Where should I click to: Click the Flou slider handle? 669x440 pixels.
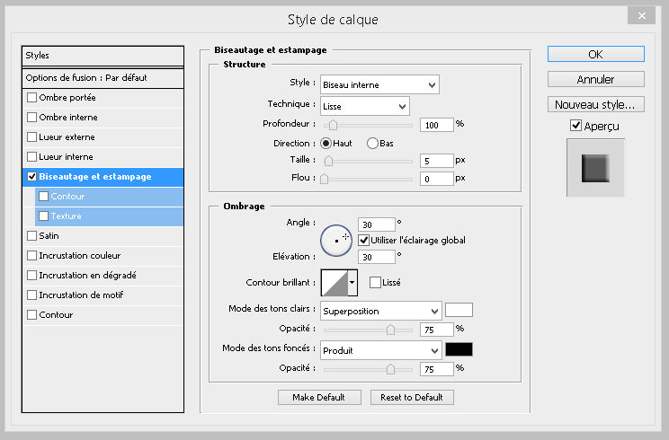click(325, 179)
